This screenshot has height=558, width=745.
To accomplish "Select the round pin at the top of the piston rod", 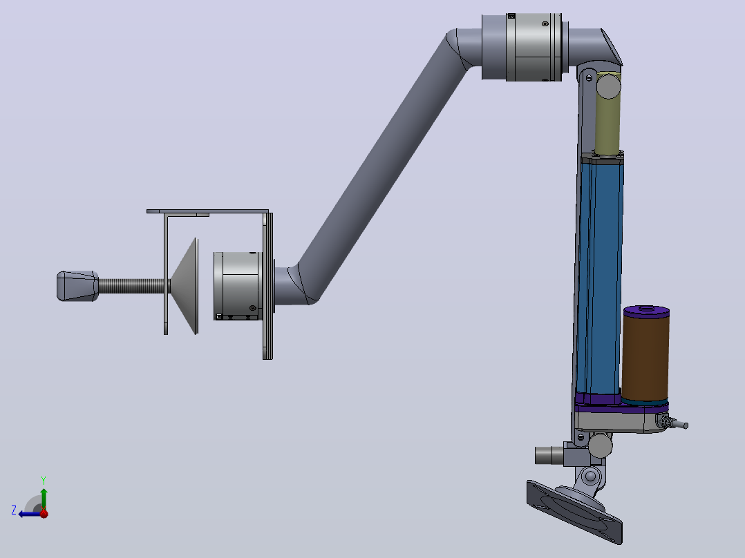I will coord(608,86).
